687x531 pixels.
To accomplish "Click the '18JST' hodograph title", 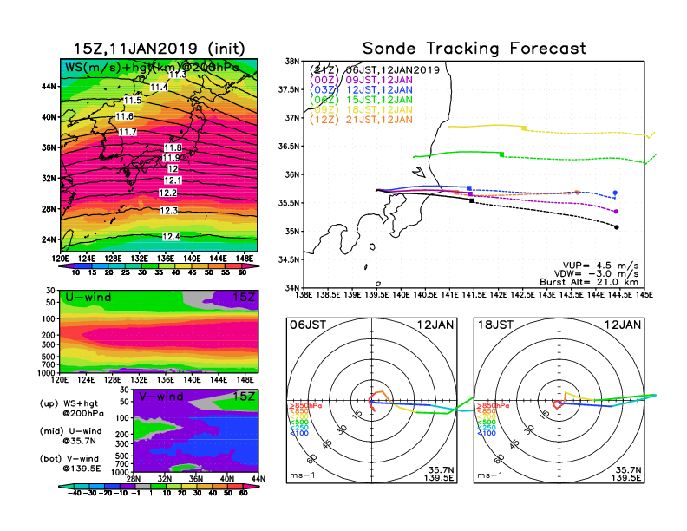I will [x=495, y=324].
